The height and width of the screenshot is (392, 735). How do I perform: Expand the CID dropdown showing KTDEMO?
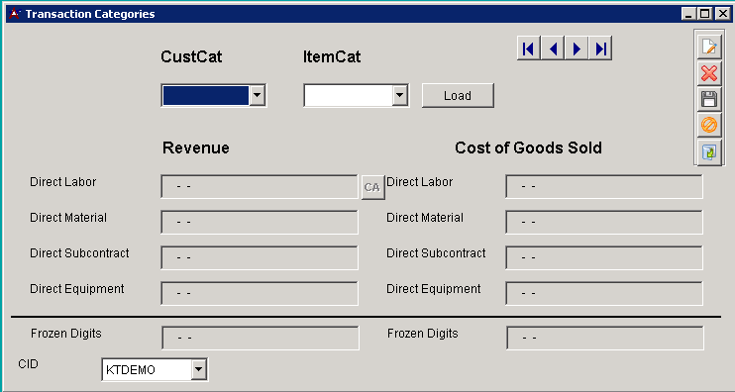pyautogui.click(x=199, y=369)
